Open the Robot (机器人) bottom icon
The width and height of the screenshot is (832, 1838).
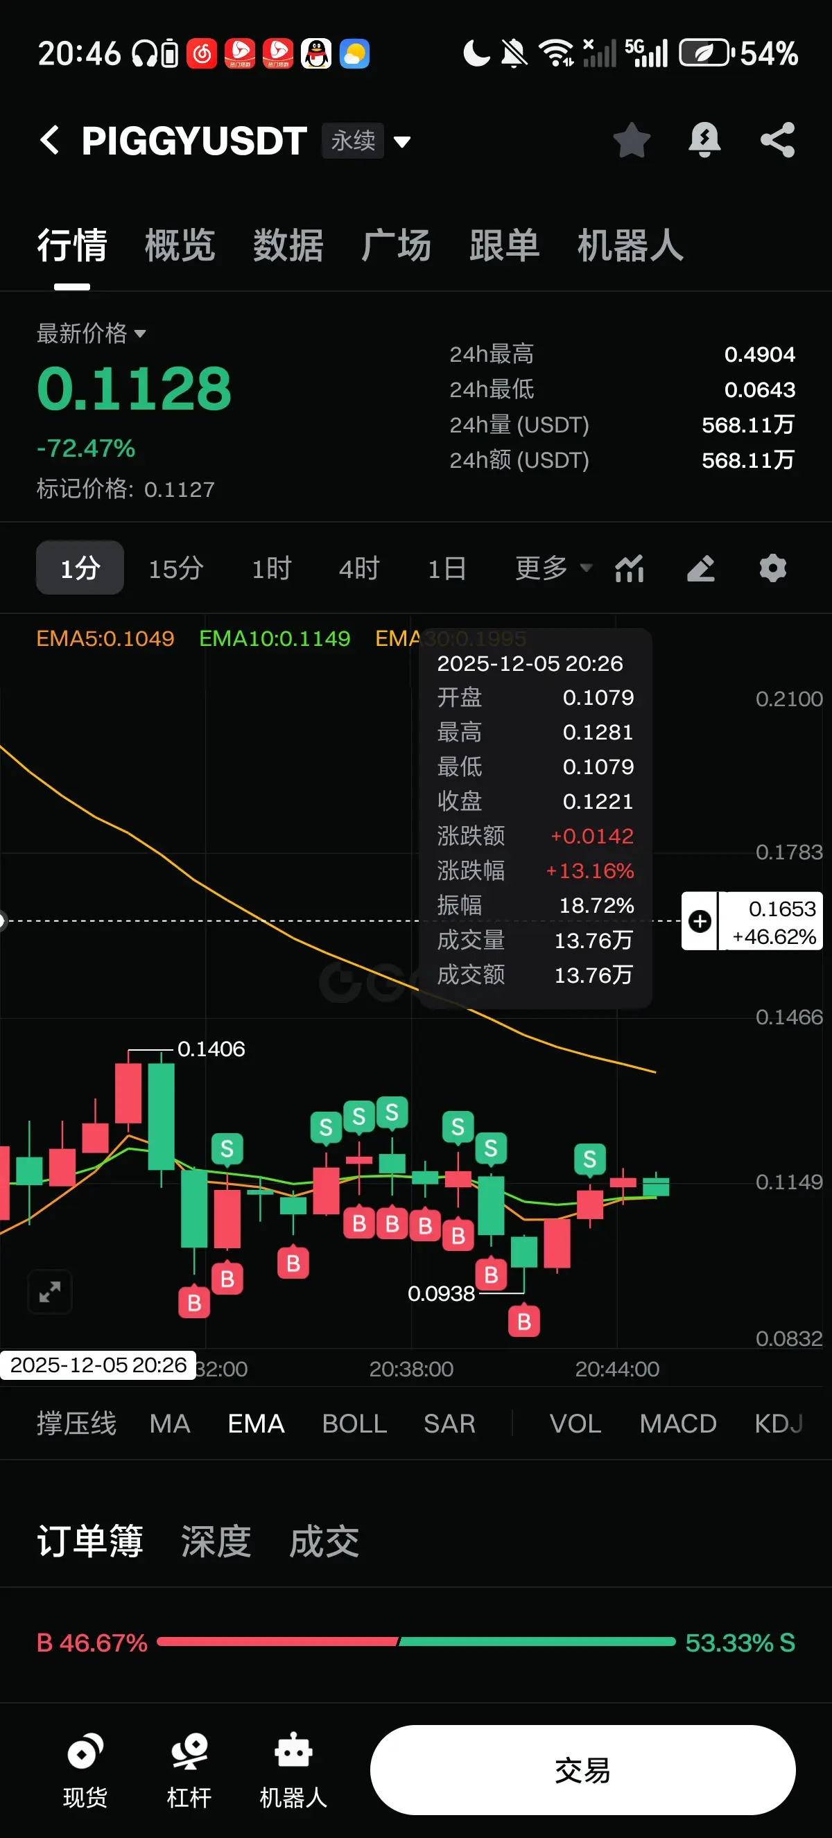(x=293, y=1771)
